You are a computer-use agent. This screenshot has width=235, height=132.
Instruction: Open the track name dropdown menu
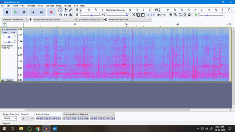click(10, 29)
